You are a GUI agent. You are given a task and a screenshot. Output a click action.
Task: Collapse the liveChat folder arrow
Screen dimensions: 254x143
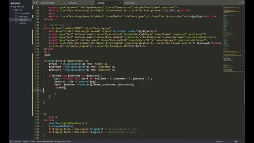(12, 7)
